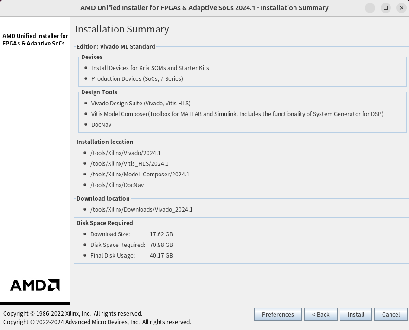
Task: Go back using the Back button
Action: pyautogui.click(x=320, y=314)
